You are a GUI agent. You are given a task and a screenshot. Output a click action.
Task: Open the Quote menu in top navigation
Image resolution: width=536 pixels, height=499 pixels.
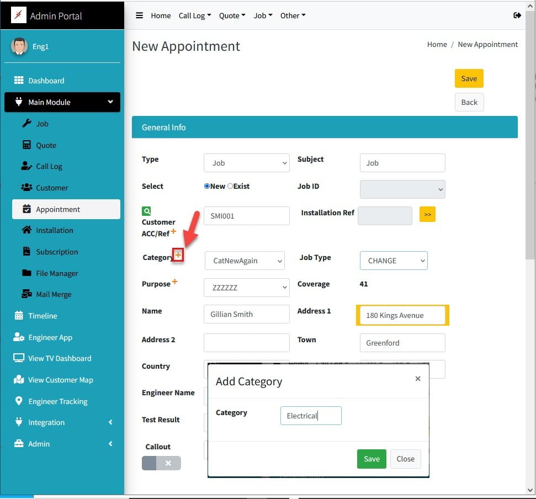click(x=232, y=15)
